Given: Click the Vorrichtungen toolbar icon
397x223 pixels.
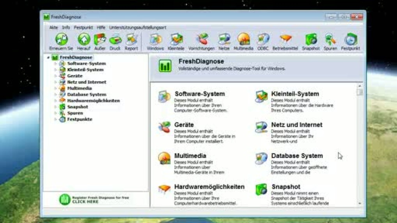Looking at the screenshot, I should (x=201, y=40).
